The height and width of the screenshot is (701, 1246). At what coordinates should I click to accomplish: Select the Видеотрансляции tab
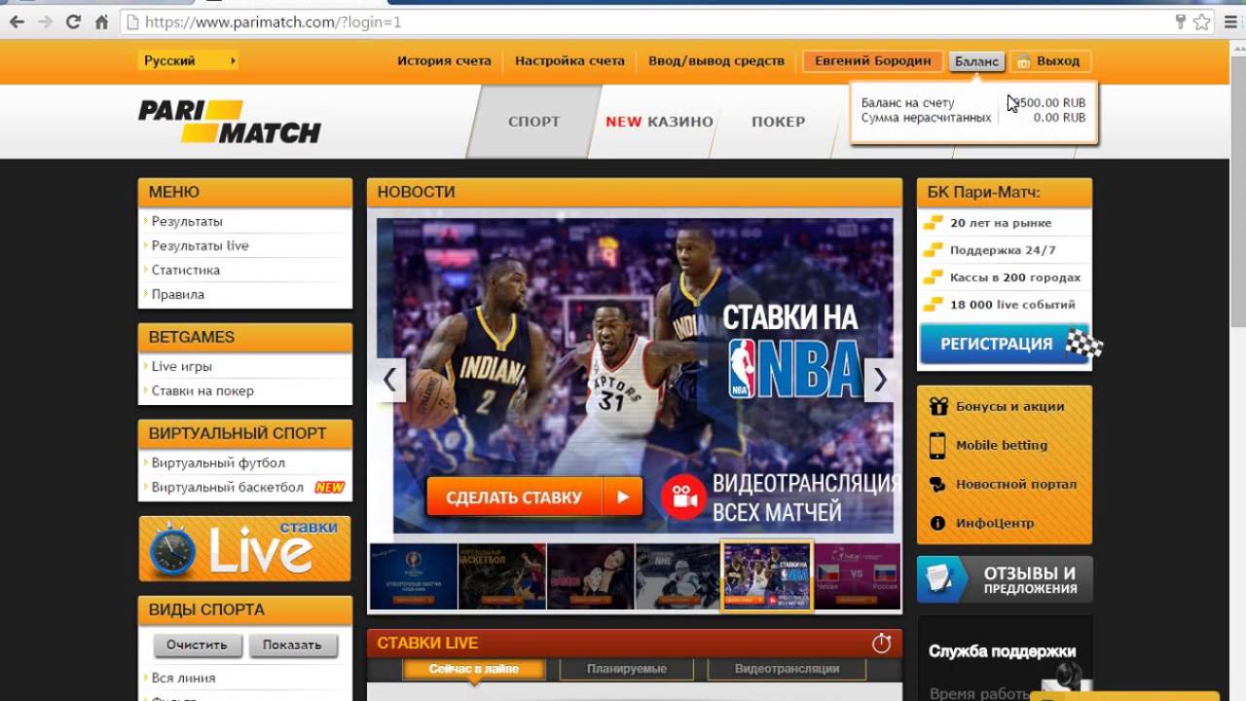(x=787, y=669)
